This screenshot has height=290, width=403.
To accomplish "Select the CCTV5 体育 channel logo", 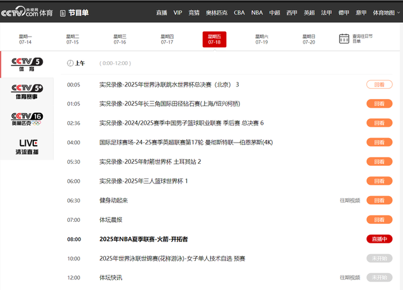I will (x=27, y=64).
